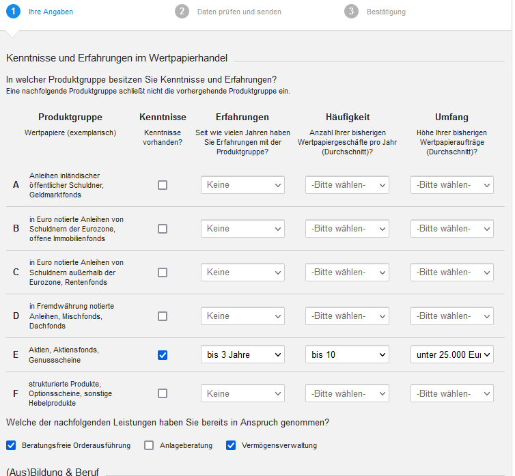Click the step 2 circle icon

click(182, 12)
